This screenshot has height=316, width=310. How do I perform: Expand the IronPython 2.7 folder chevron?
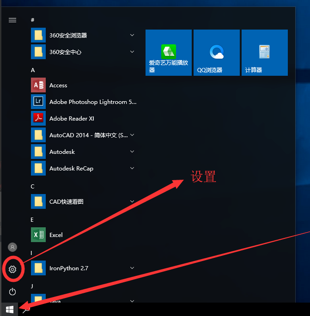tap(132, 268)
